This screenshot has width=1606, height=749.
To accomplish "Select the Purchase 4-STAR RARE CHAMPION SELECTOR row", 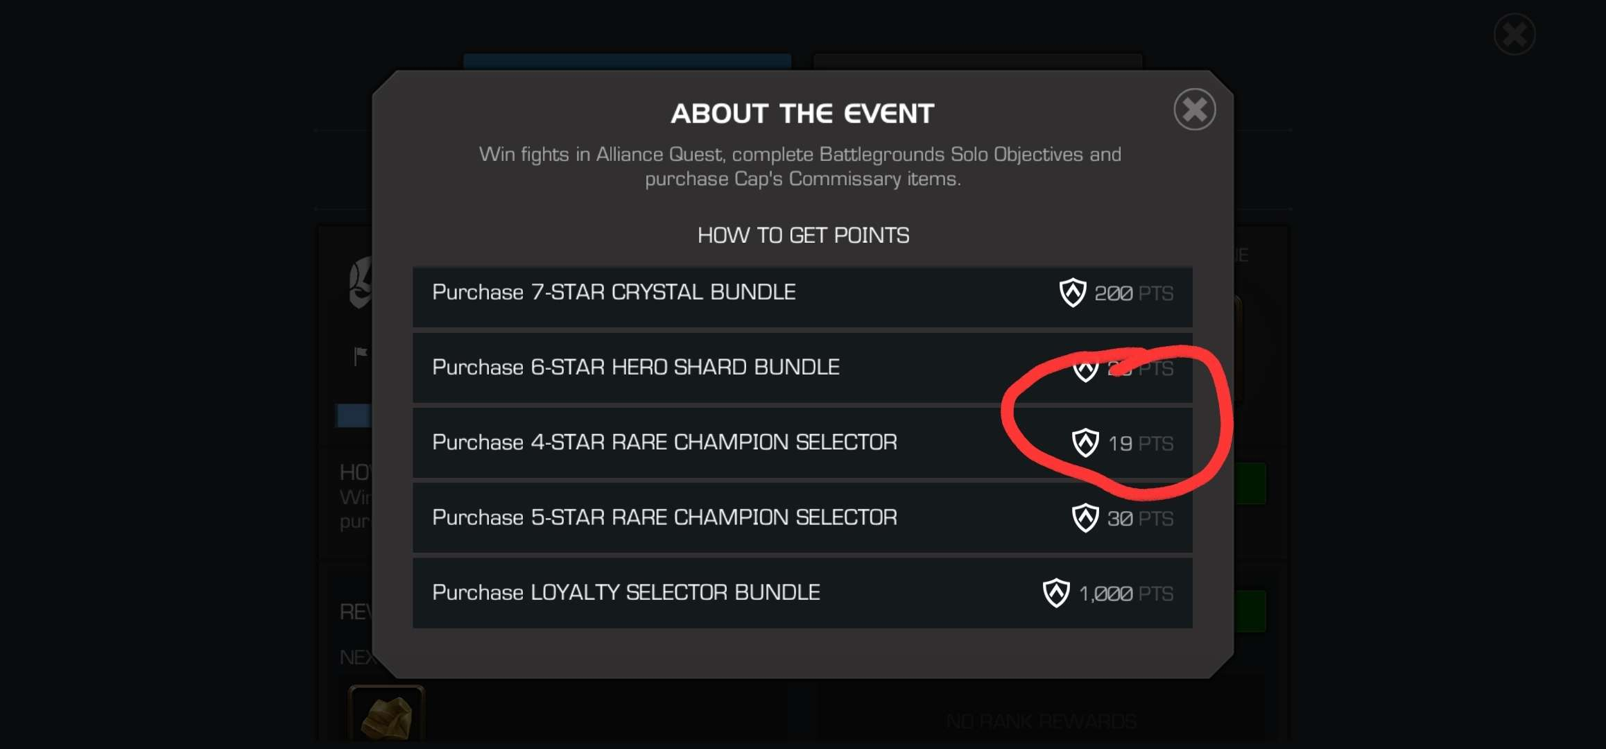I will point(802,442).
